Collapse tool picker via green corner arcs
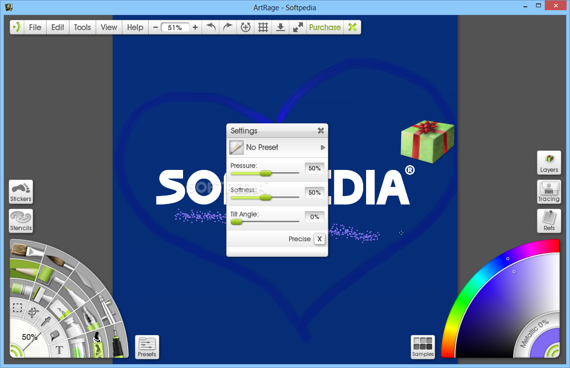The image size is (570, 368). tap(16, 351)
